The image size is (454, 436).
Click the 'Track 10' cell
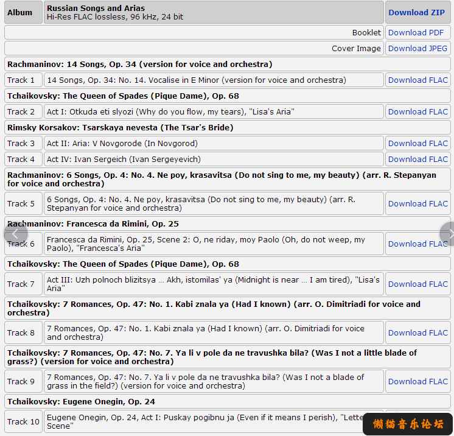click(23, 421)
